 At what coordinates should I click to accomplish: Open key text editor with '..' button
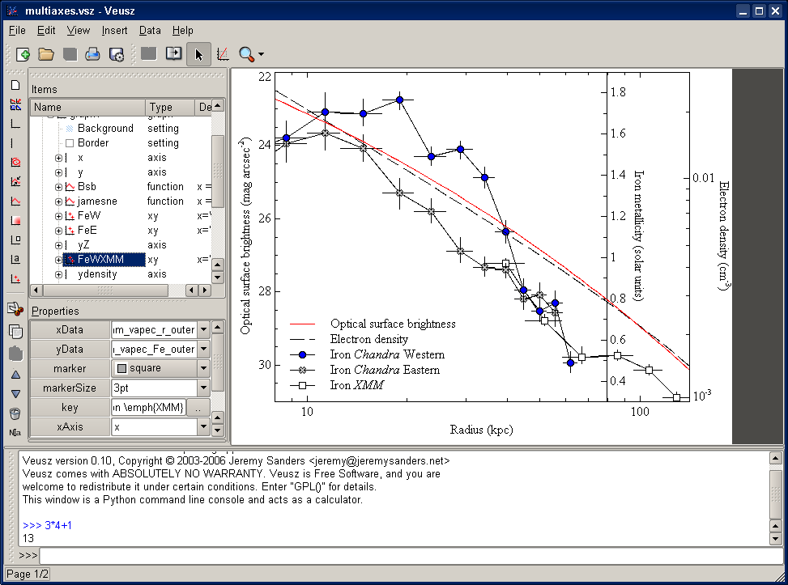[198, 408]
